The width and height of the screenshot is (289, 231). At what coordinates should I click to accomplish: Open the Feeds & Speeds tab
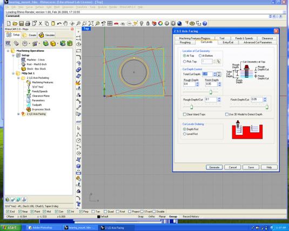[244, 38]
